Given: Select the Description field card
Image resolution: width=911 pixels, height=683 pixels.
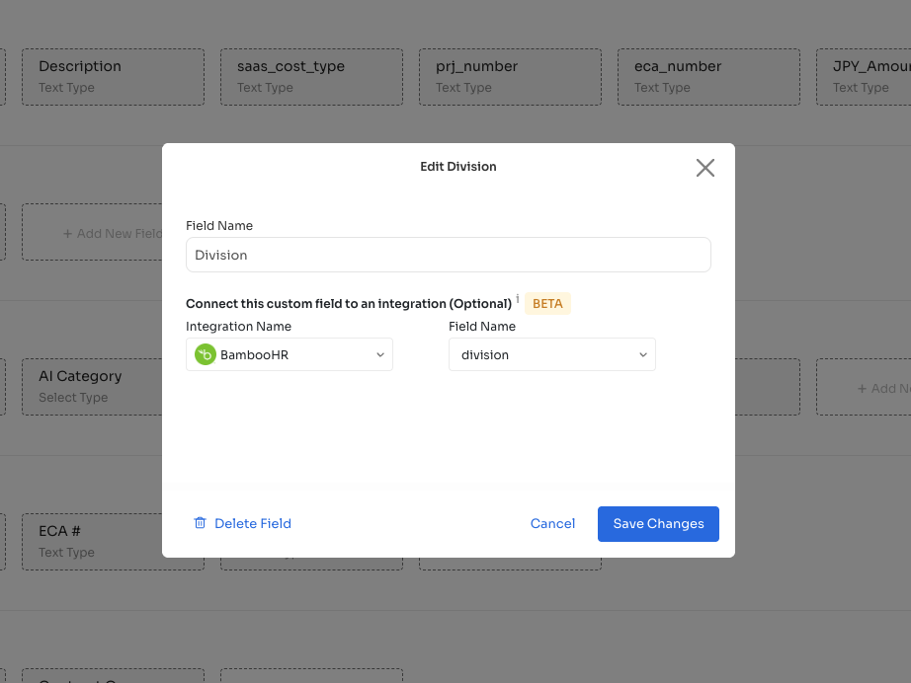Looking at the screenshot, I should pyautogui.click(x=114, y=77).
